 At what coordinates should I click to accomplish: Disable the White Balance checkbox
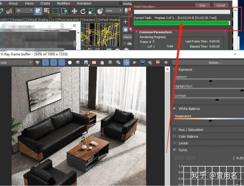pos(175,109)
